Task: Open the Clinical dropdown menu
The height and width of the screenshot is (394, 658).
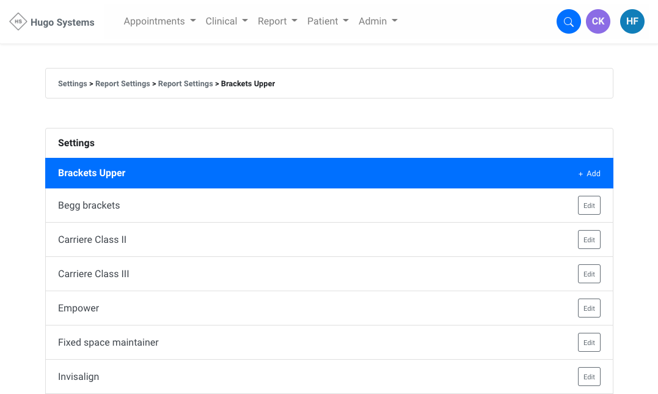Action: [227, 21]
